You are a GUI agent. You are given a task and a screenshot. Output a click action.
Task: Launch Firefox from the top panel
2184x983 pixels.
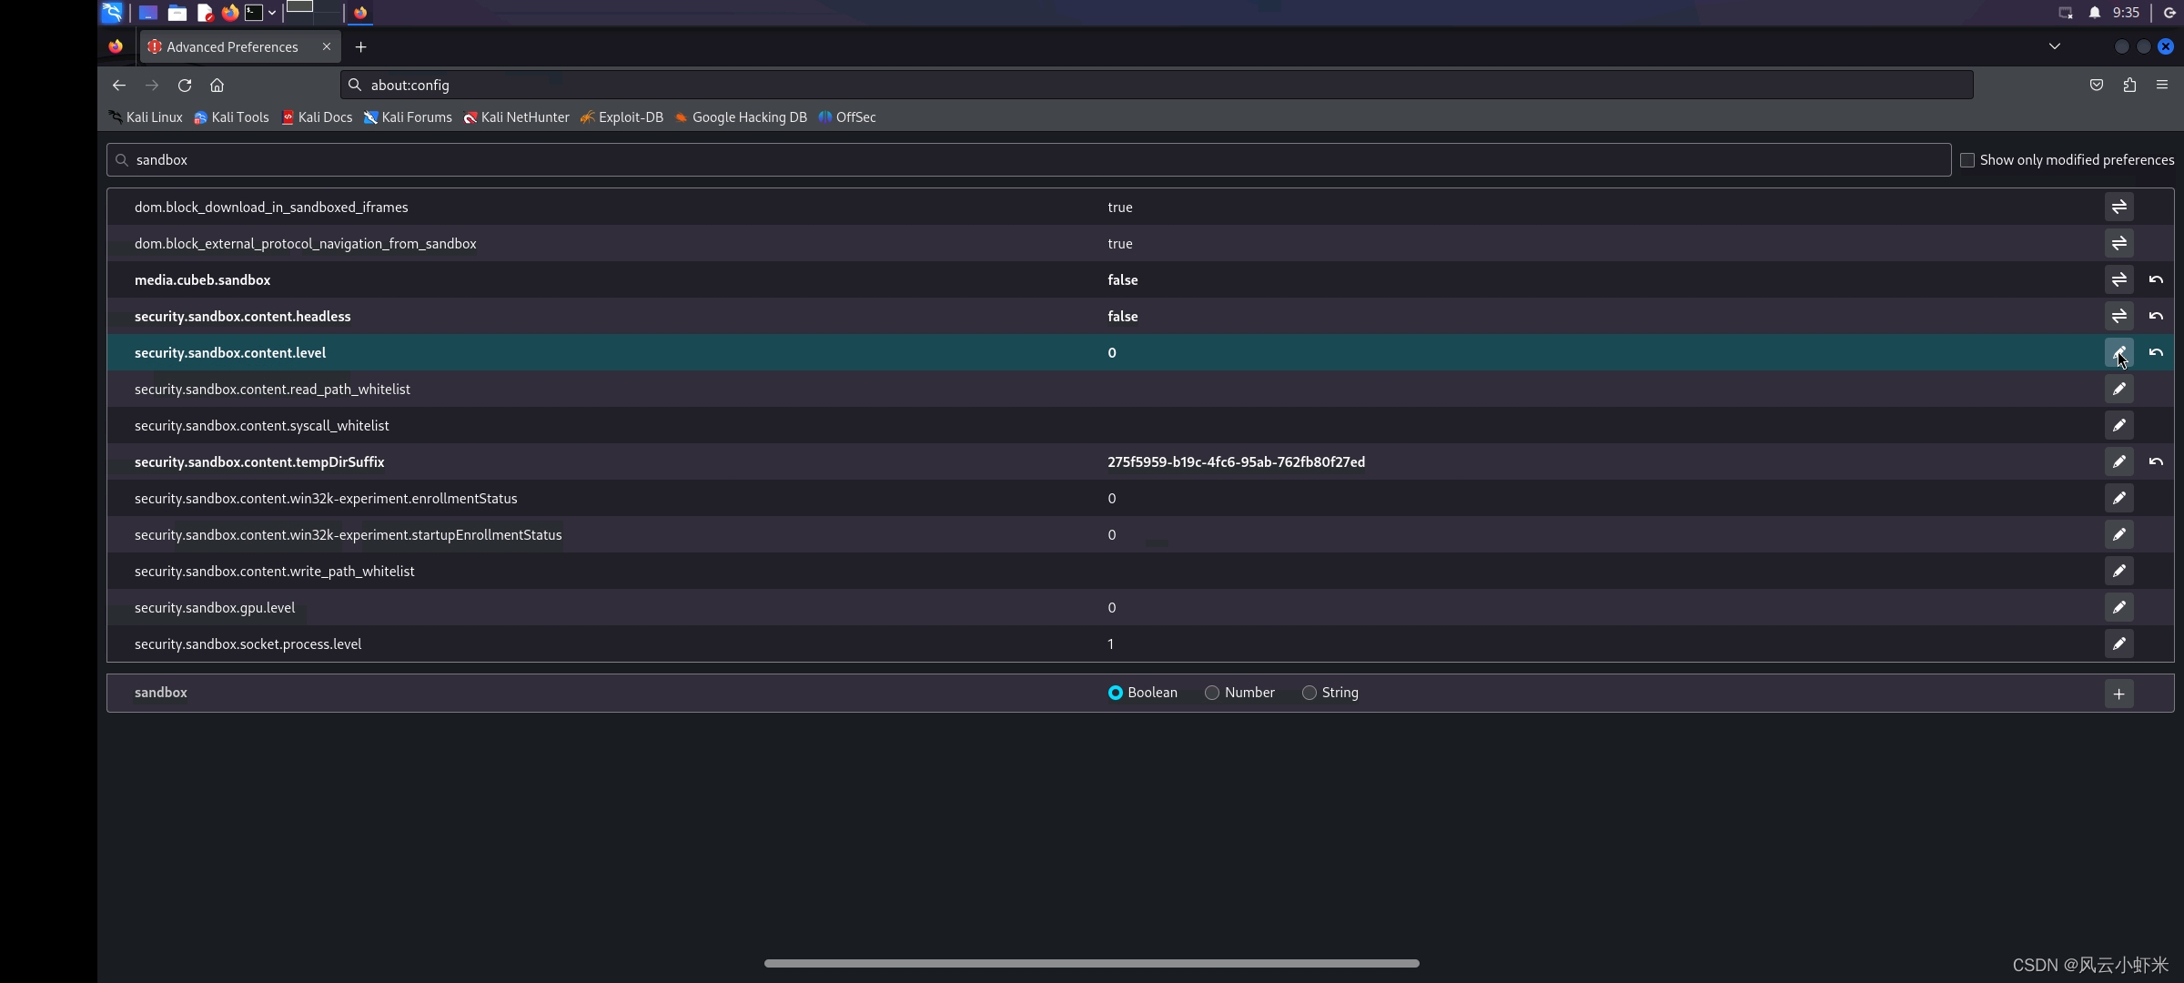229,13
